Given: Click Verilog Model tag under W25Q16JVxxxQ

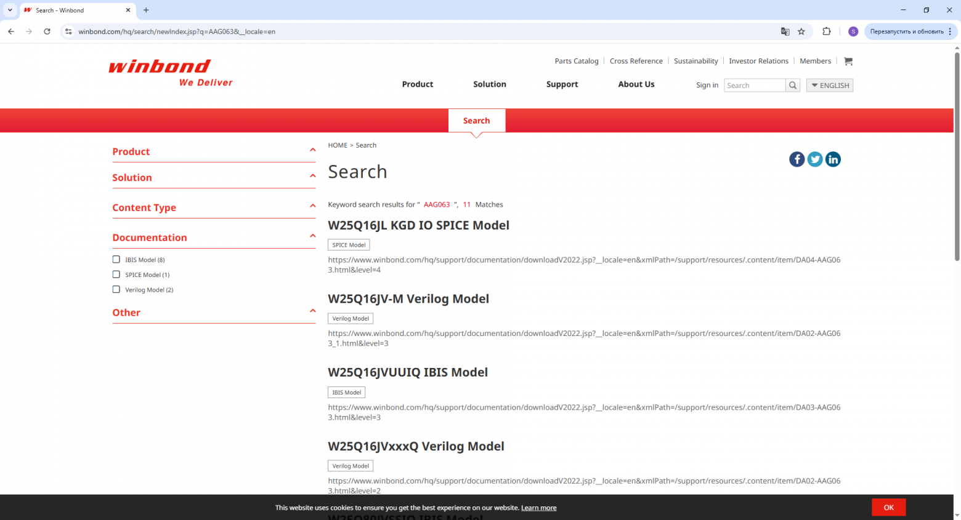Looking at the screenshot, I should click(x=351, y=466).
